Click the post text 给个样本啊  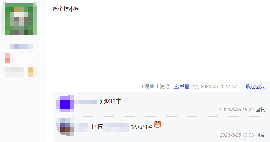click(66, 9)
